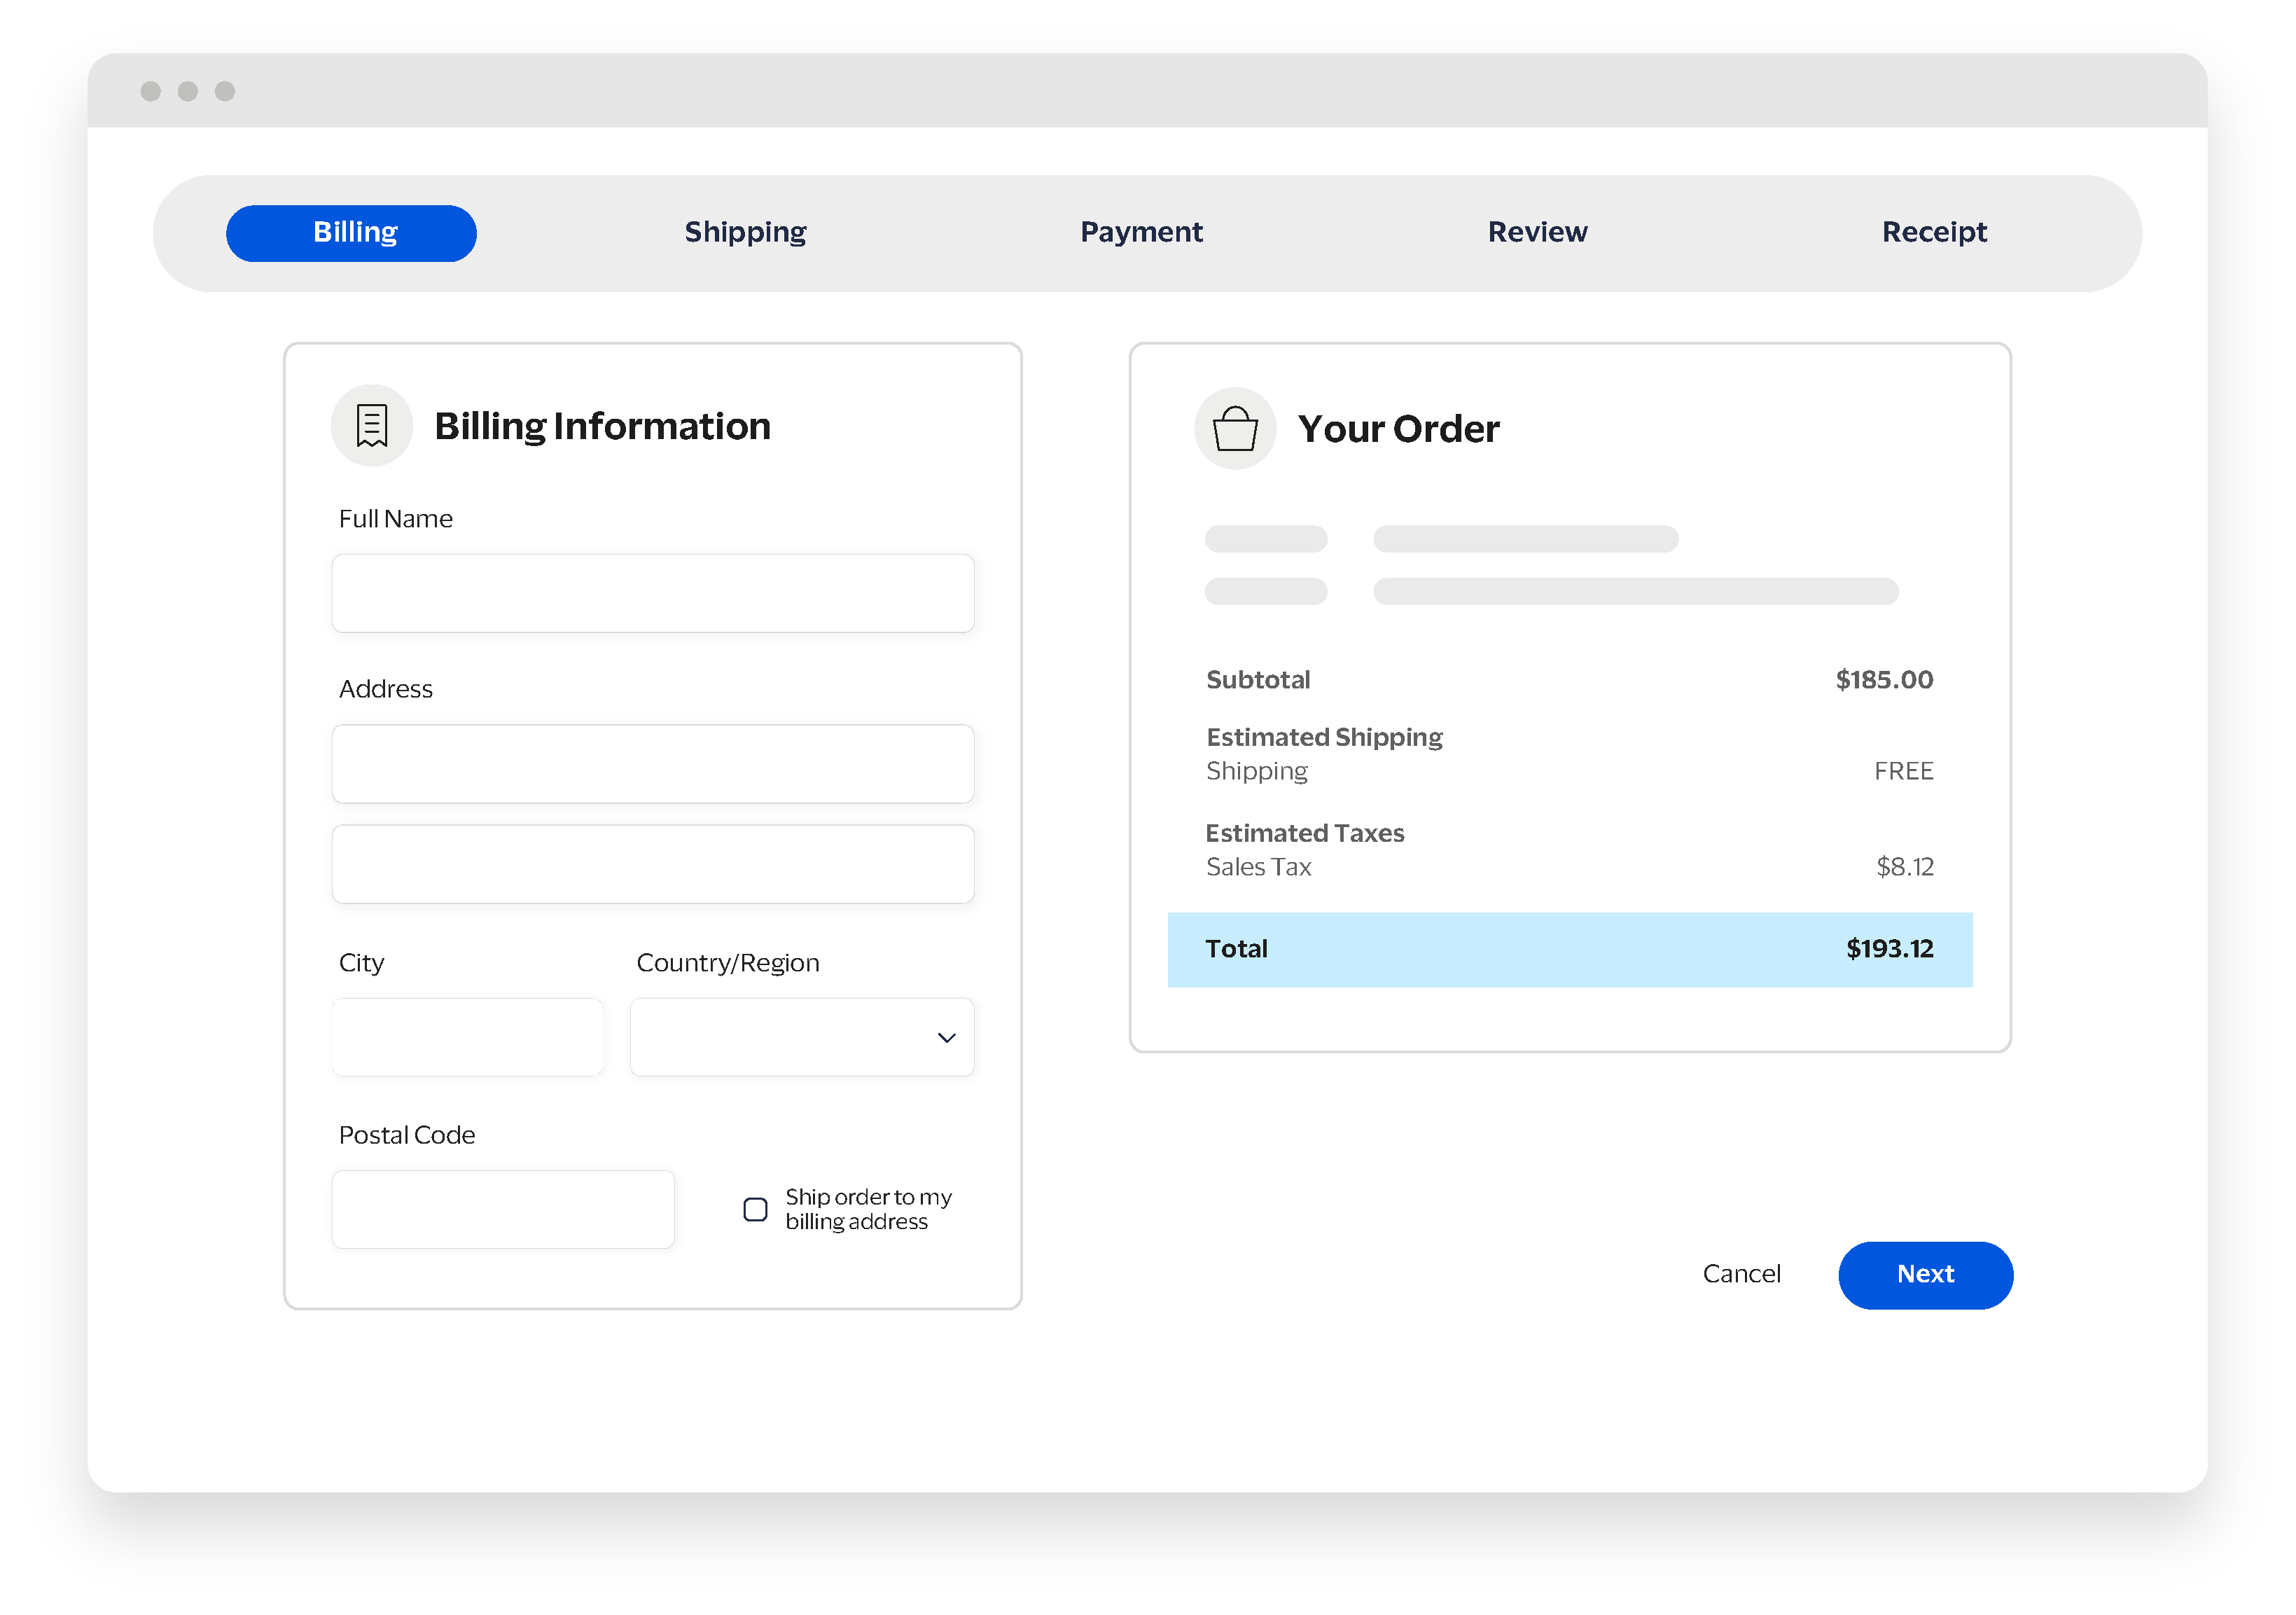Enable Ship order to billing address checkbox
The width and height of the screenshot is (2296, 1615).
coord(755,1210)
